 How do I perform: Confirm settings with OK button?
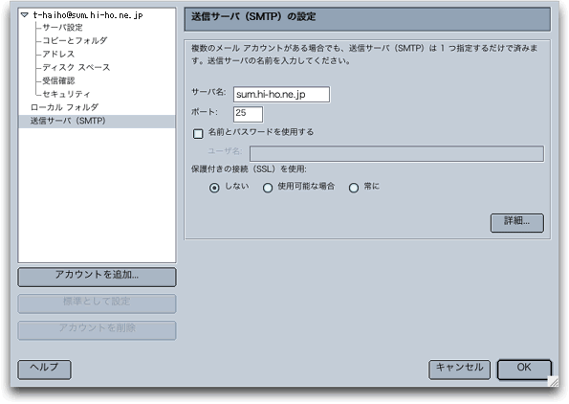[524, 370]
